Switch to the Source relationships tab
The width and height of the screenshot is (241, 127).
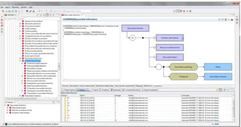coord(87,86)
